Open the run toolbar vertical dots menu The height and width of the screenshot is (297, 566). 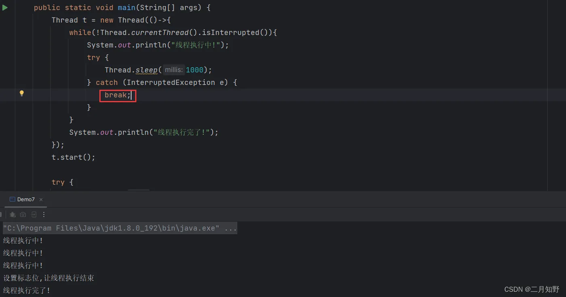[x=44, y=214]
